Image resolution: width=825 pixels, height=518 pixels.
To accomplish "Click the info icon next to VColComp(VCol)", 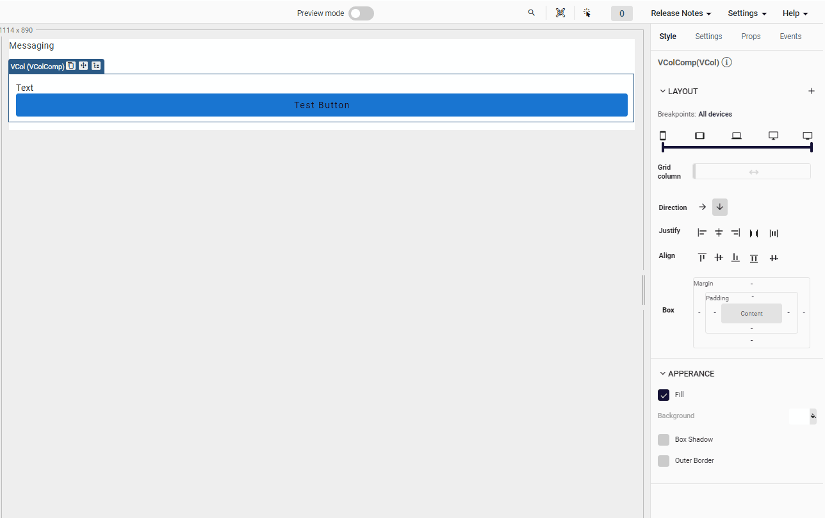I will tap(727, 63).
